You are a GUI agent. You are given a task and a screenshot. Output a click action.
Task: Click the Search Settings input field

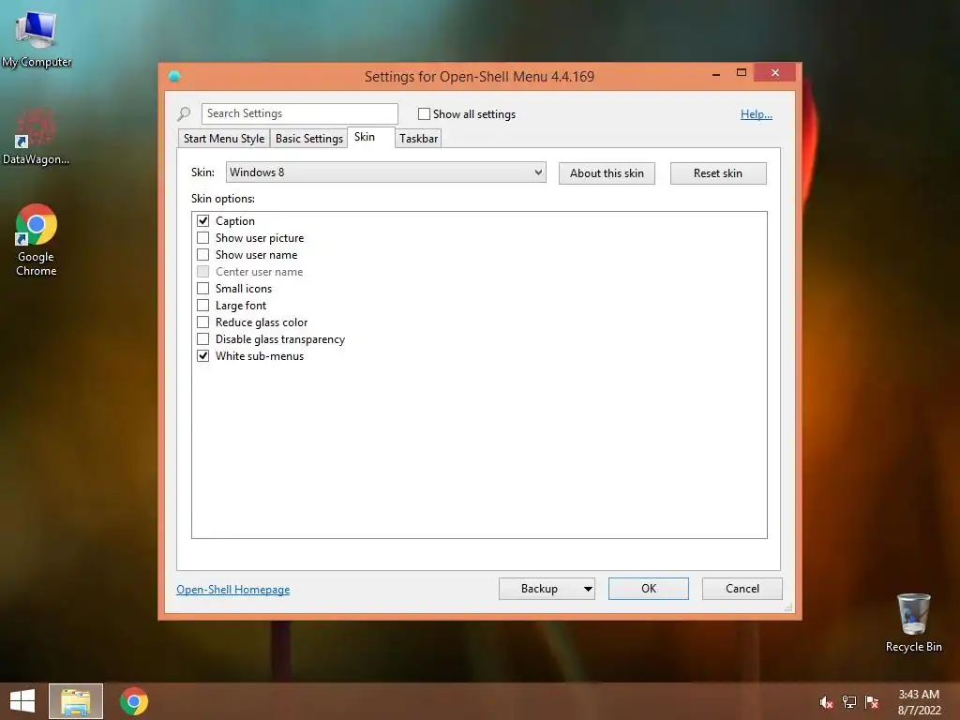[299, 113]
